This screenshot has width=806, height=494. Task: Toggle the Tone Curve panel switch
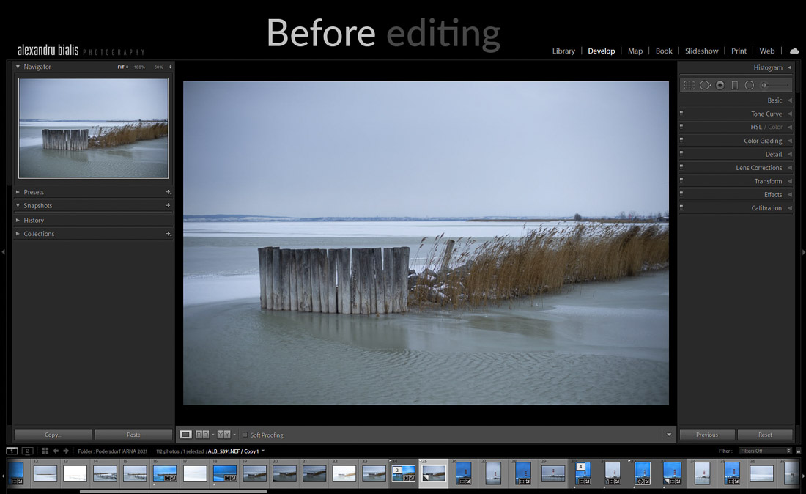coord(681,114)
